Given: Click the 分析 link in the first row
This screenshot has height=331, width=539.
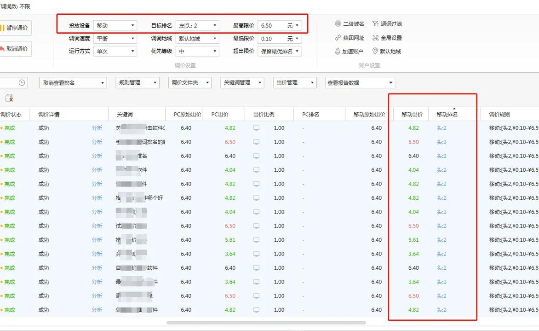Looking at the screenshot, I should tap(97, 128).
